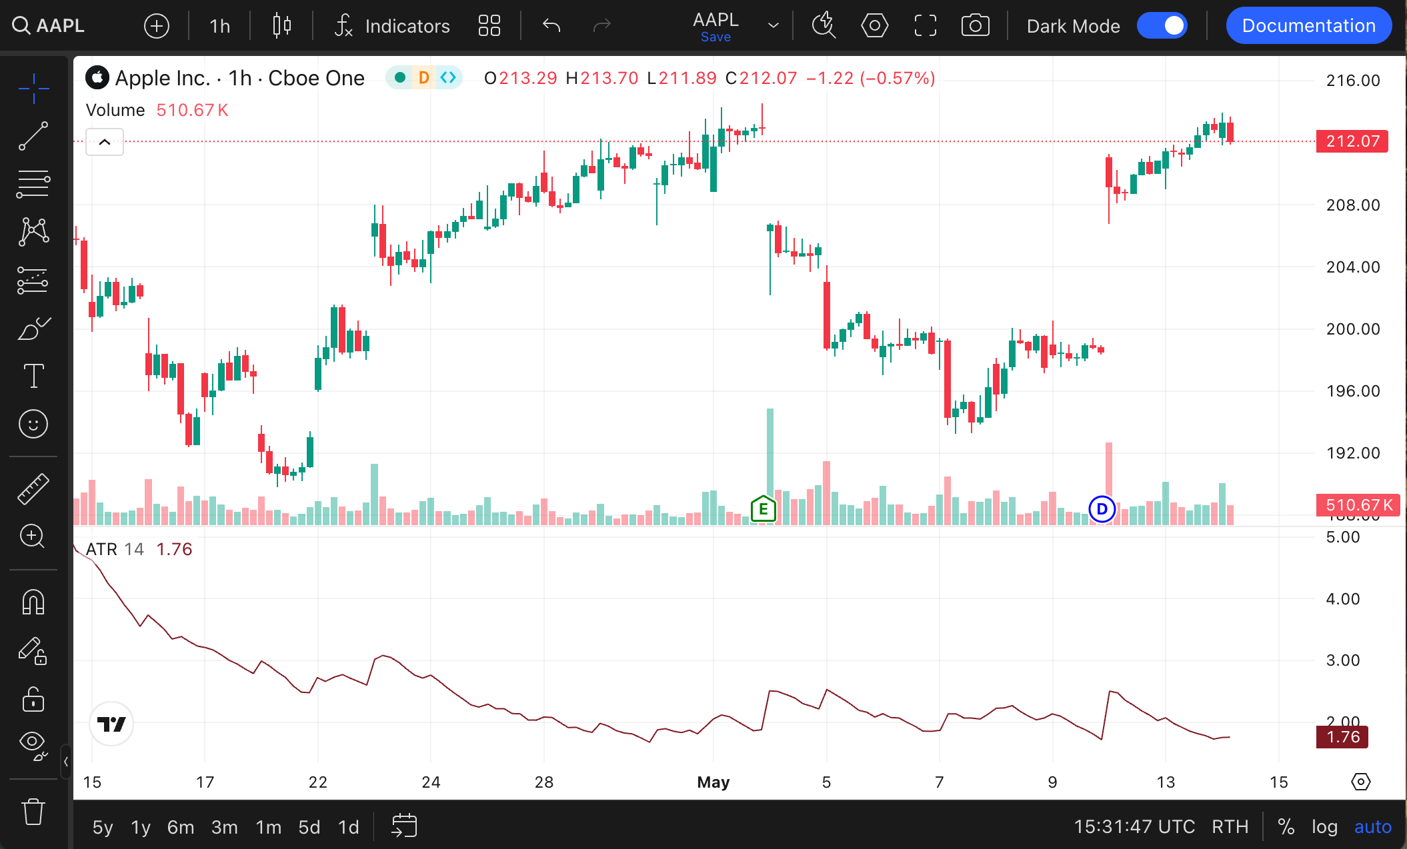Take a chart snapshot with camera icon
The image size is (1407, 849).
pyautogui.click(x=975, y=26)
